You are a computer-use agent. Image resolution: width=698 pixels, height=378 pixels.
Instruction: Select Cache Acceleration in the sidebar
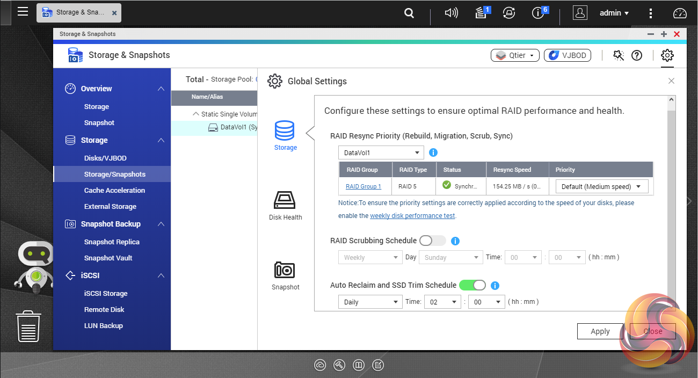tap(114, 190)
